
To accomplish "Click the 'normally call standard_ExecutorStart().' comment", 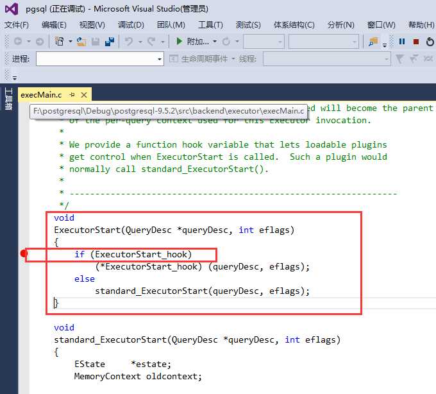I will click(x=169, y=169).
